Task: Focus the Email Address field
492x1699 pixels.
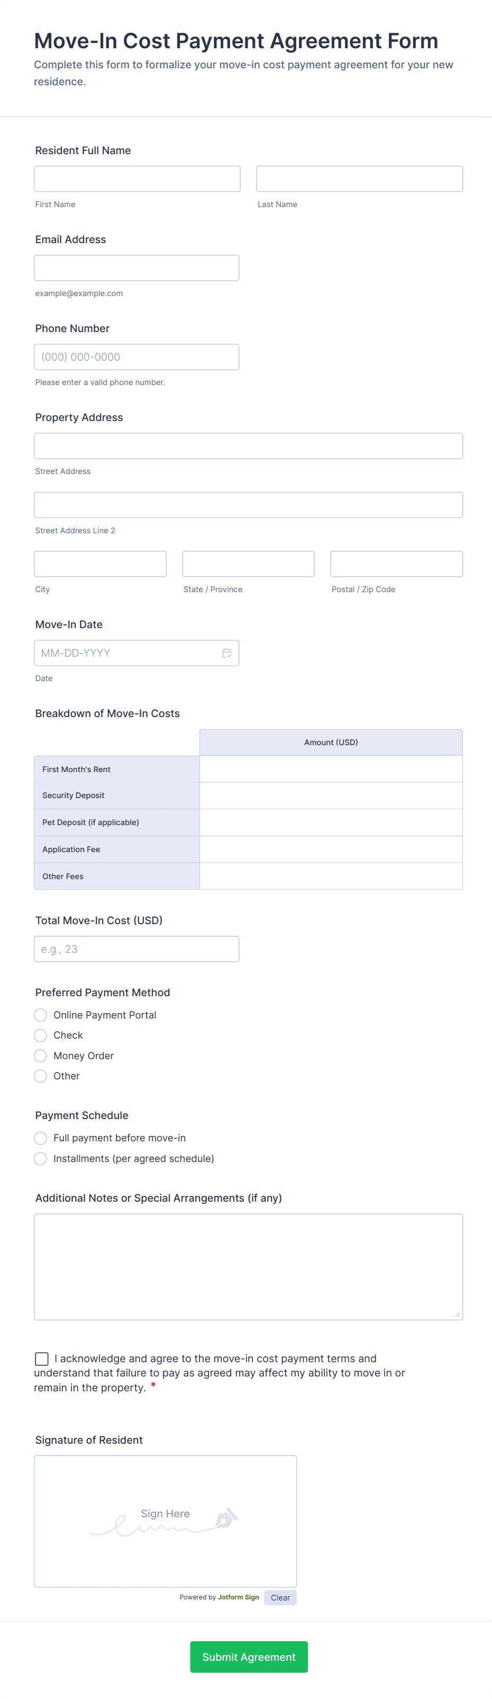Action: tap(136, 268)
